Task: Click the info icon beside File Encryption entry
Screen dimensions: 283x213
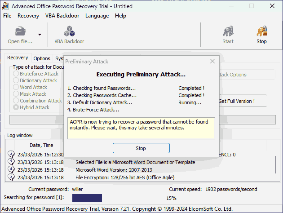Action: (11, 177)
